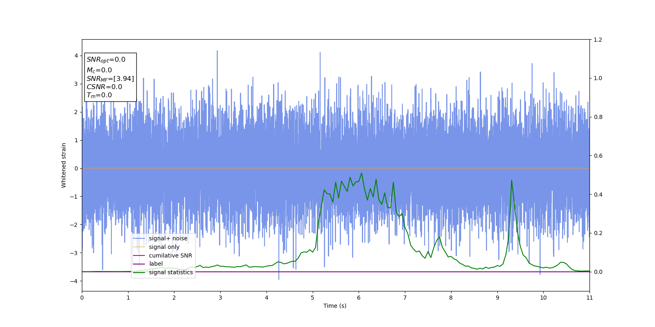Viewport: 655px width, 327px height.
Task: Click the x-axis tick label 5
Action: pos(313,298)
